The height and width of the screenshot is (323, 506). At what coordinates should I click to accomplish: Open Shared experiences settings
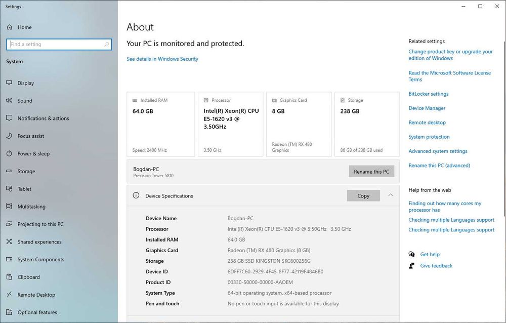pos(39,241)
